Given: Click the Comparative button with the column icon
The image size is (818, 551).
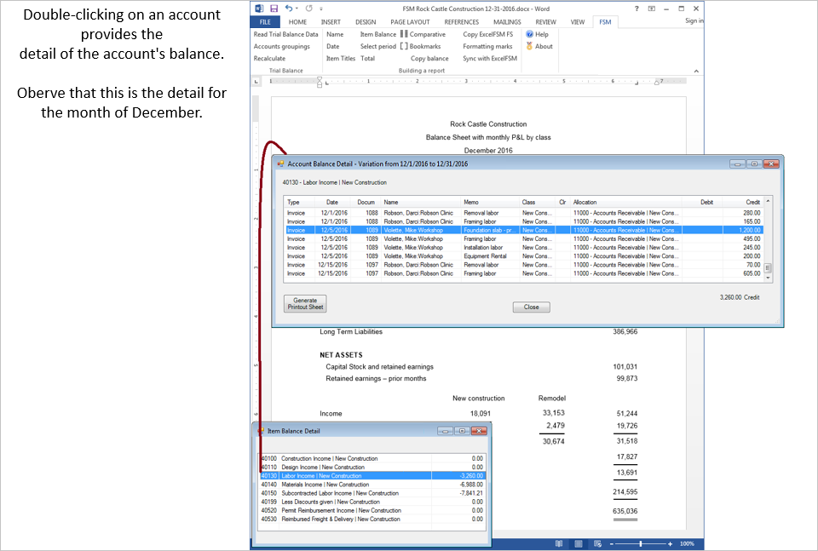Looking at the screenshot, I should (423, 34).
